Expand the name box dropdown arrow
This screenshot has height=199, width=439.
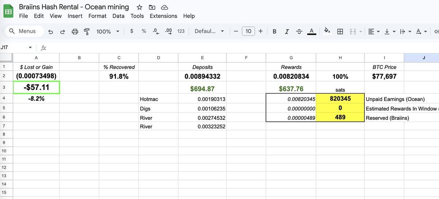point(30,48)
